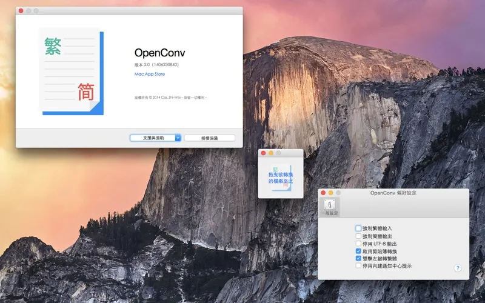This screenshot has width=485, height=303.
Task: Minimize the OpenConv 偏好設定 window
Action: 330,193
